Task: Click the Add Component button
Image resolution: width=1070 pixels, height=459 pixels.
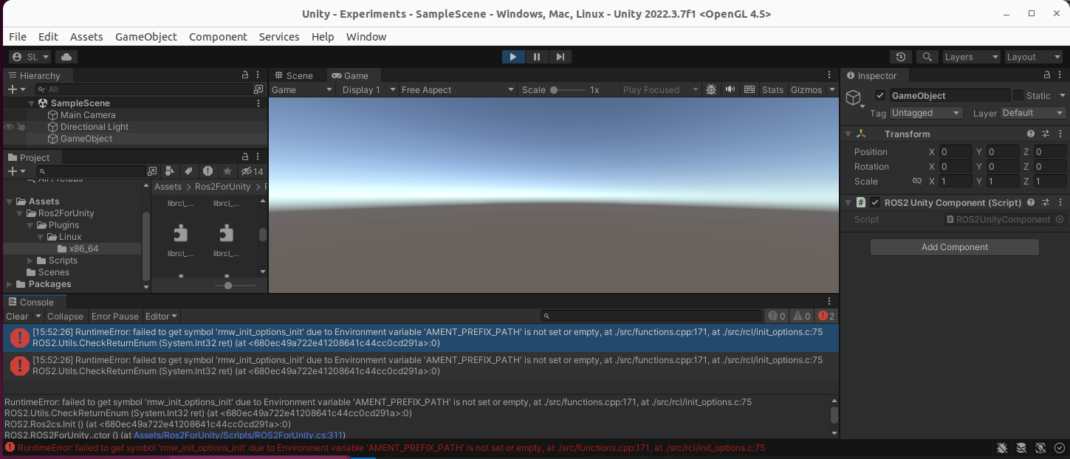Action: [x=954, y=246]
